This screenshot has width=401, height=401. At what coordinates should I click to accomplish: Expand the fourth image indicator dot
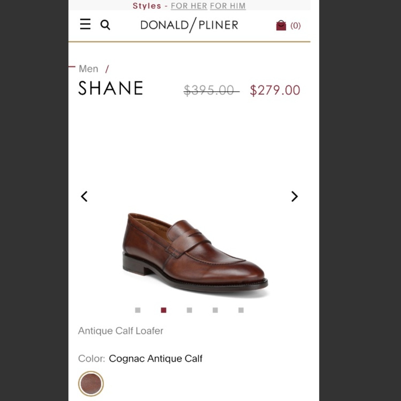(215, 310)
